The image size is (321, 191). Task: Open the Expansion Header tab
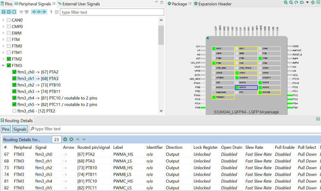(213, 4)
